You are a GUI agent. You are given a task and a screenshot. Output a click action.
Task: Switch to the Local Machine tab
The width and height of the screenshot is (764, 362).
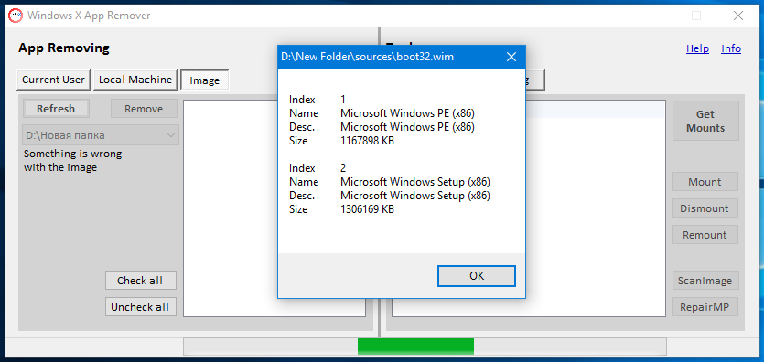click(135, 80)
